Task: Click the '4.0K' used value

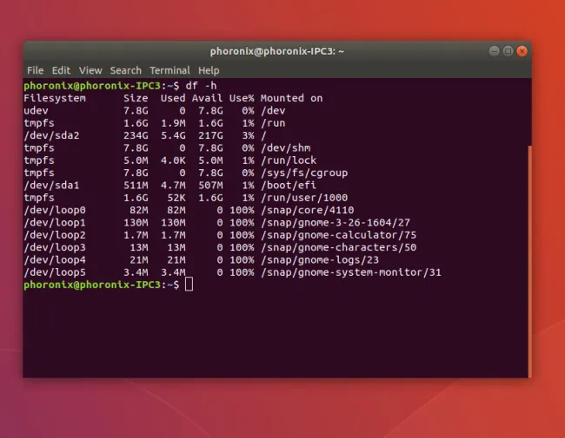Action: [x=173, y=160]
